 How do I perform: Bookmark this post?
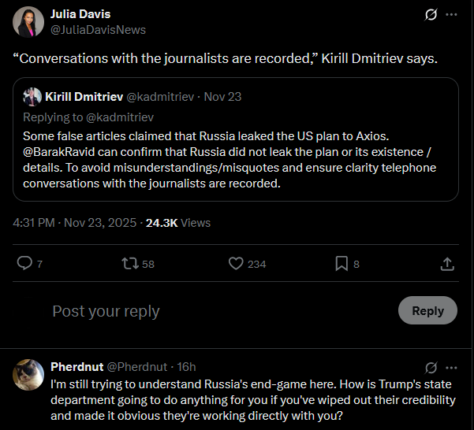tap(342, 264)
